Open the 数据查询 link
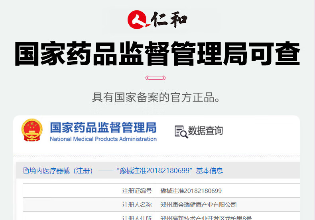 coord(205,130)
